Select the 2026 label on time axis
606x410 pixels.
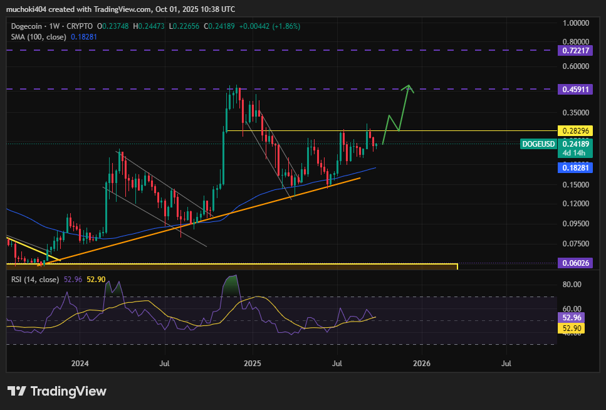pyautogui.click(x=422, y=363)
